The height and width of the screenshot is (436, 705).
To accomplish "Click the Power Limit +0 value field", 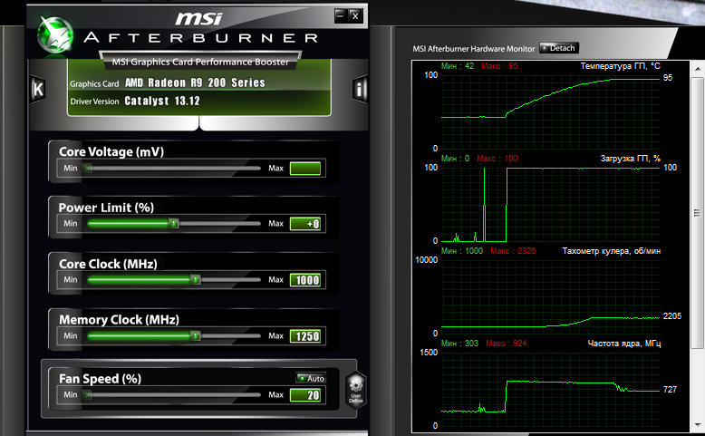I will 305,224.
